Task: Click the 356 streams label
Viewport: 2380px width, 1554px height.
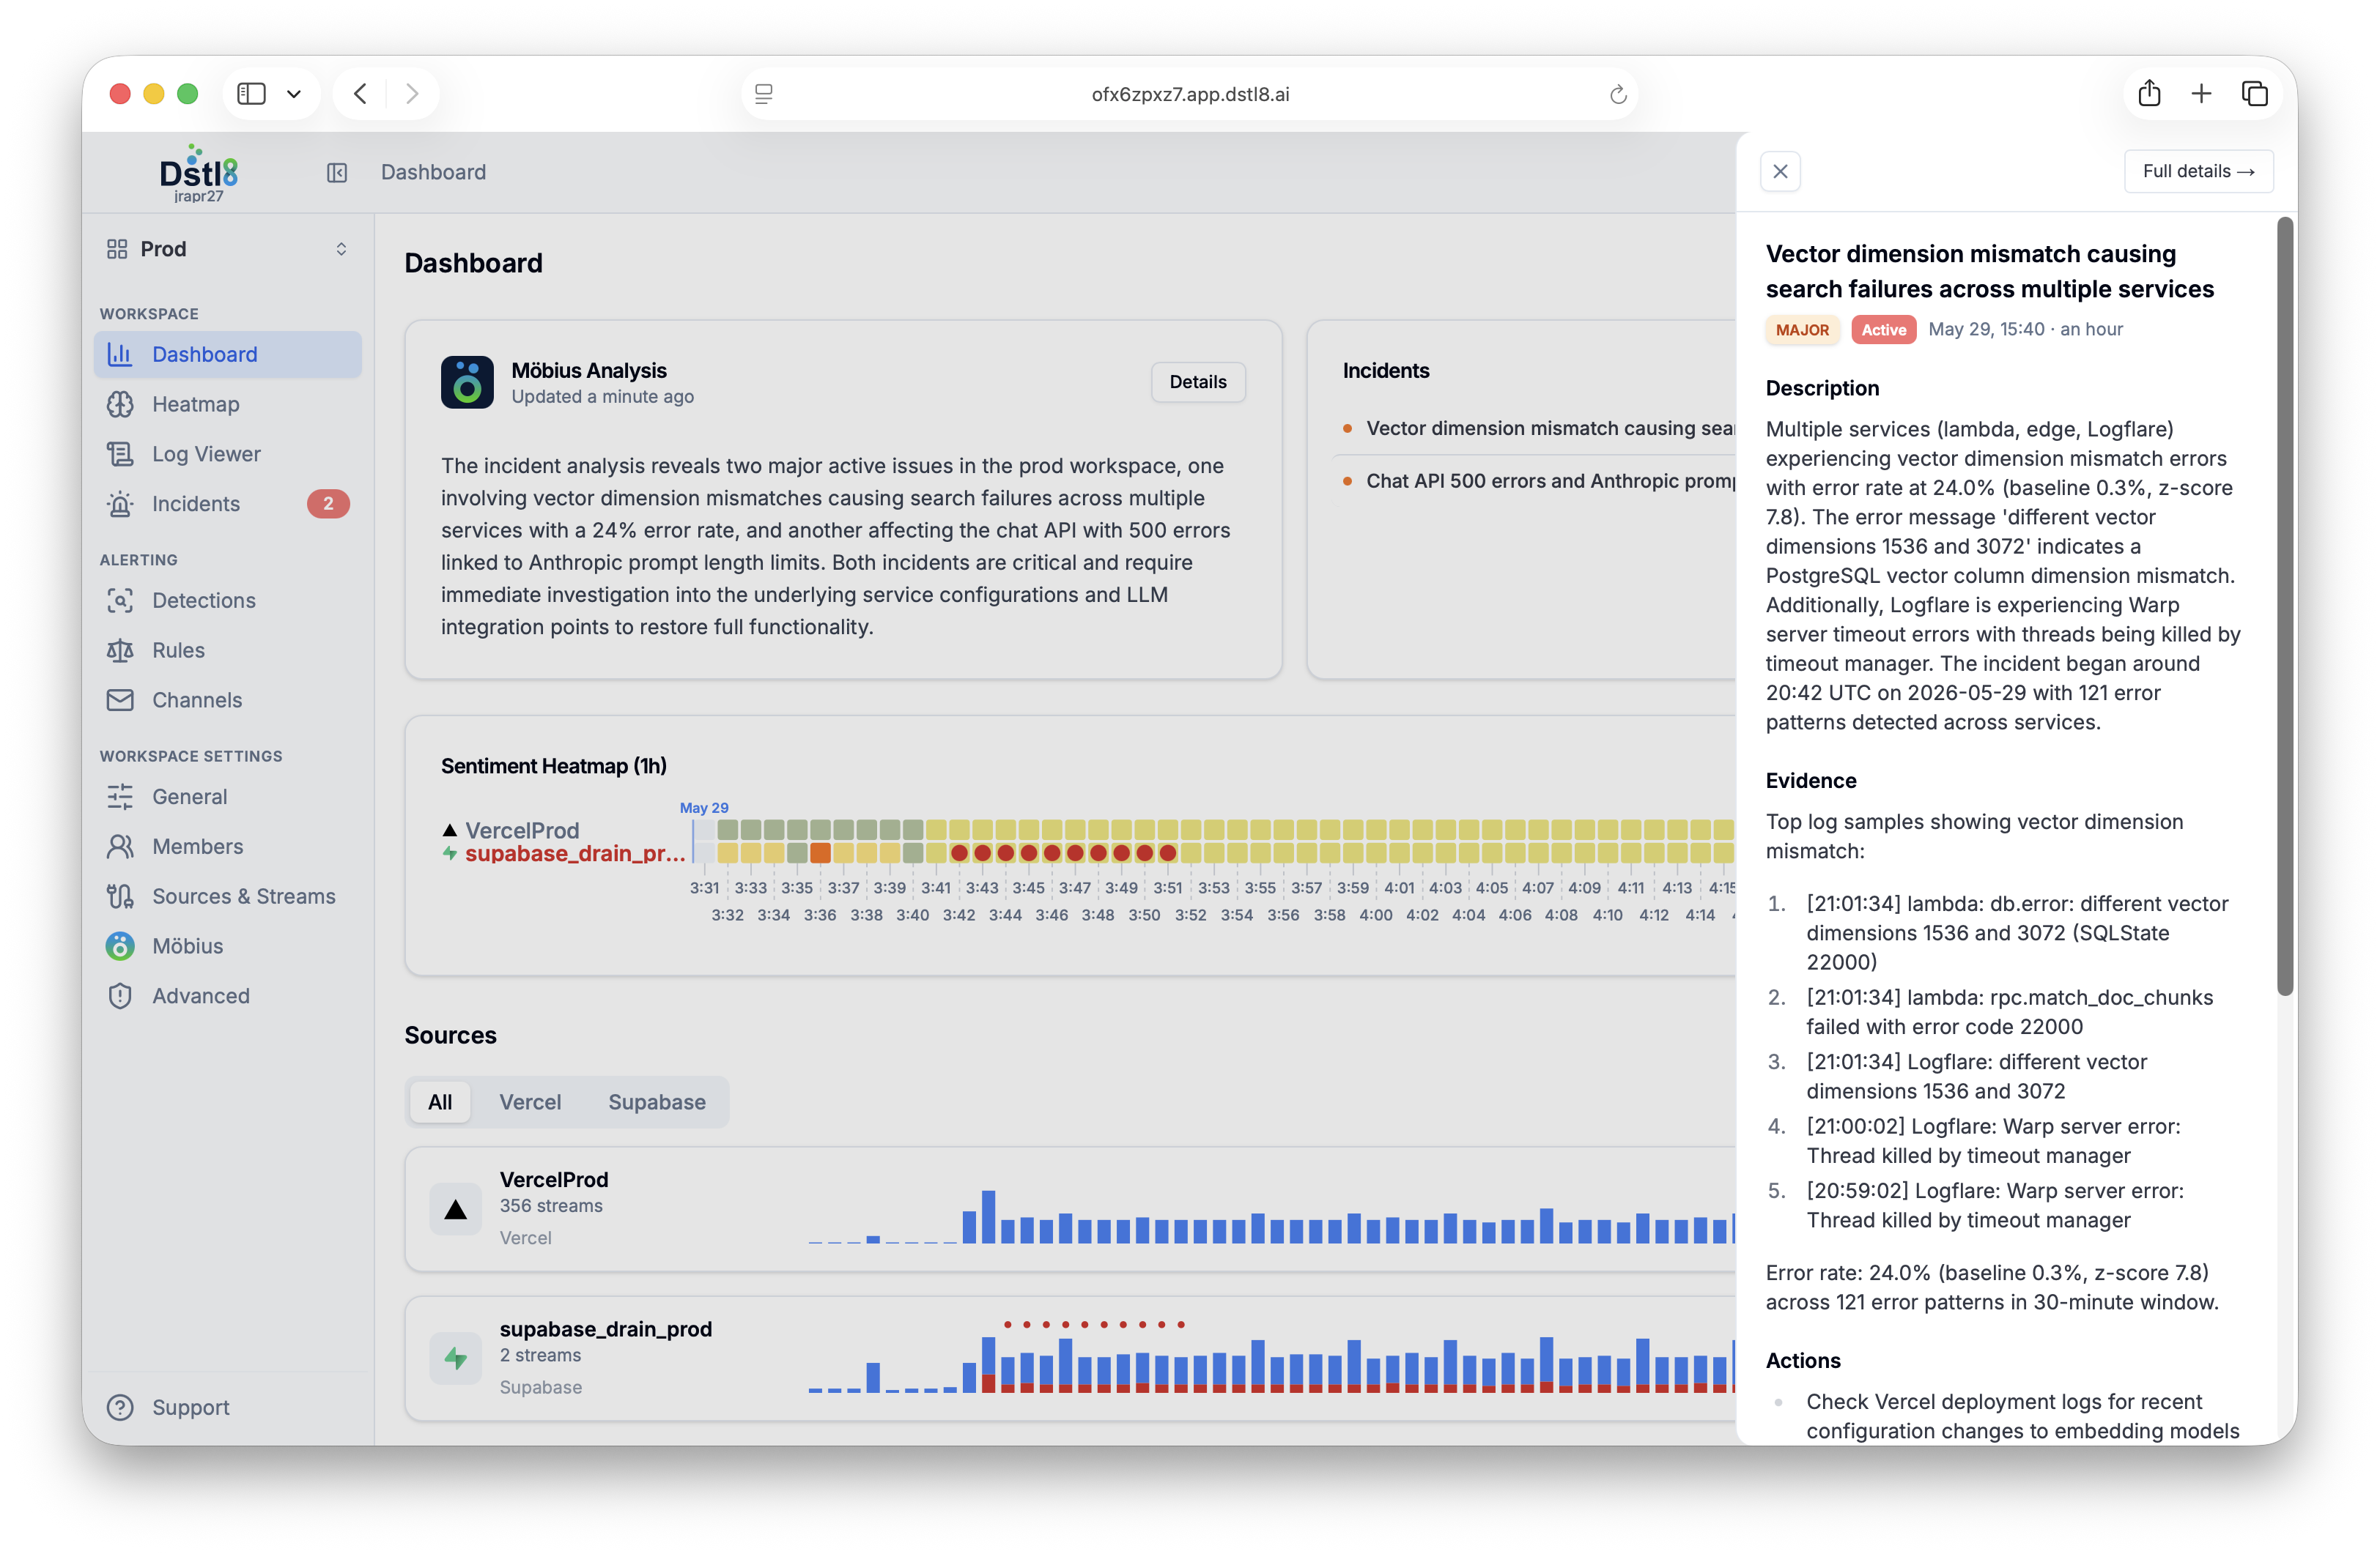Action: (x=551, y=1206)
